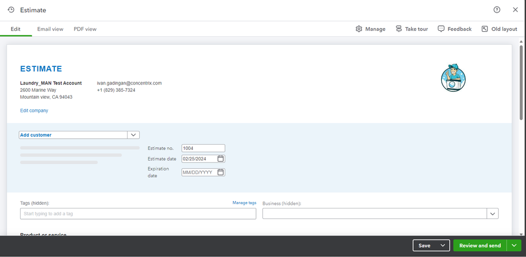
Task: Click the scrollbar up arrow
Action: pyautogui.click(x=521, y=41)
